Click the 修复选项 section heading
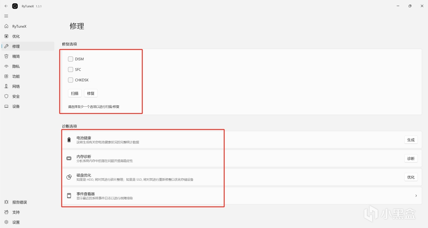This screenshot has height=228, width=428. click(x=70, y=44)
